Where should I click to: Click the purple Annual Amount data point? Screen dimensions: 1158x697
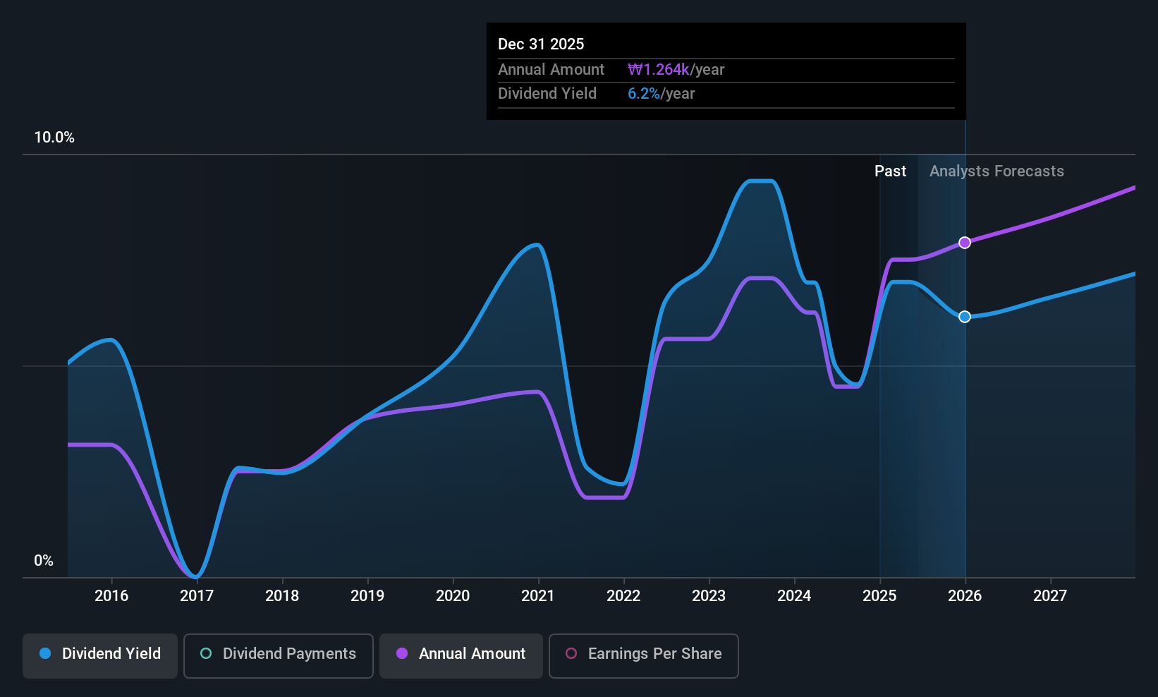click(x=965, y=243)
